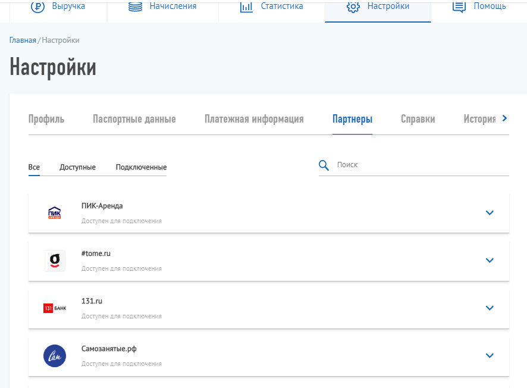Expand the Самозанятые.рф partner row

pyautogui.click(x=490, y=356)
